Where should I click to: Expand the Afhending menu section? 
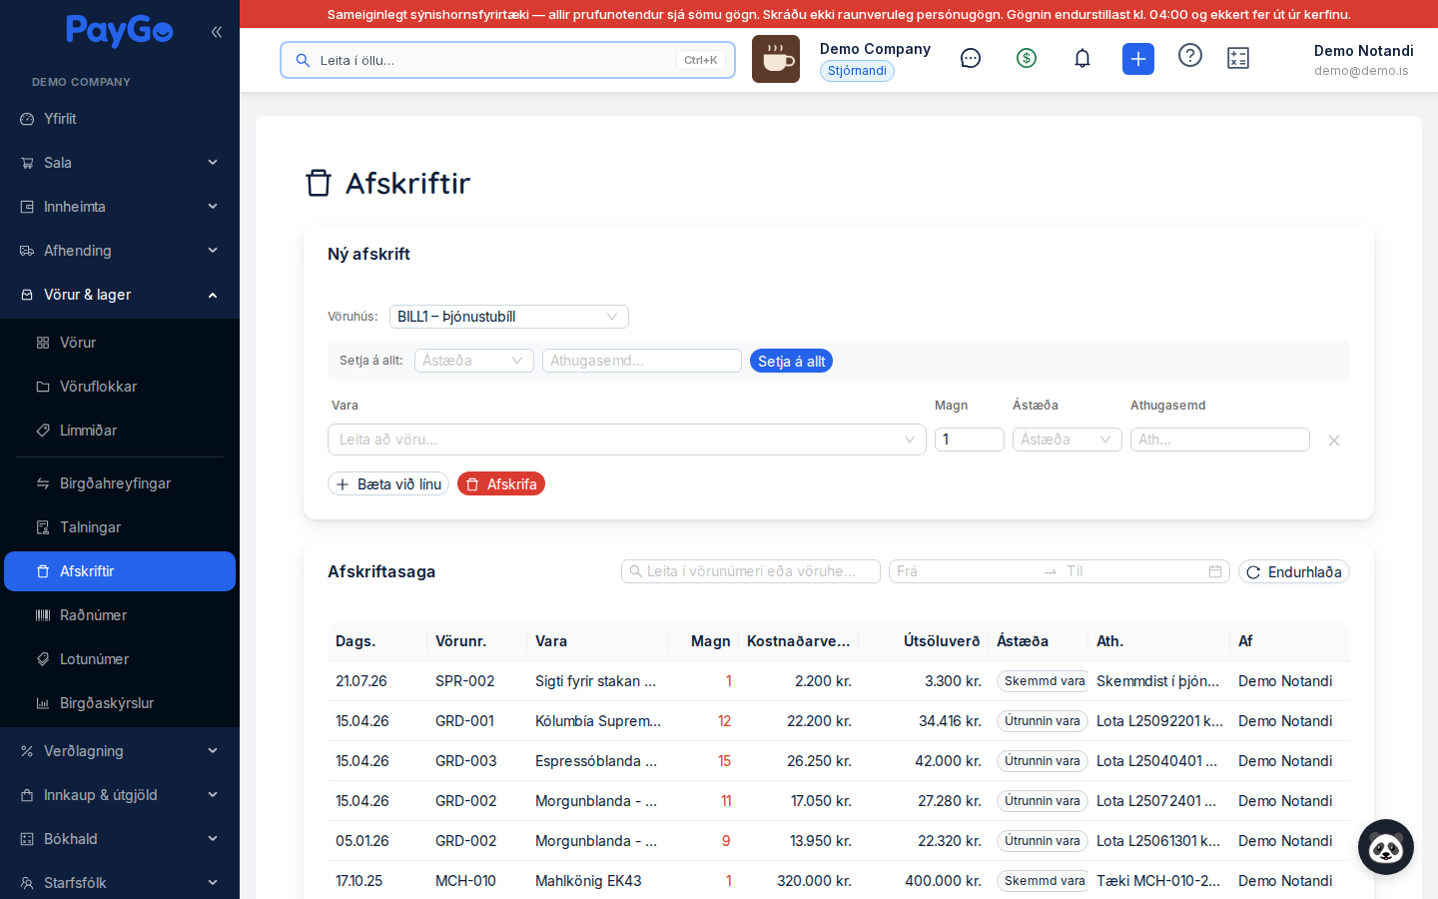click(120, 251)
